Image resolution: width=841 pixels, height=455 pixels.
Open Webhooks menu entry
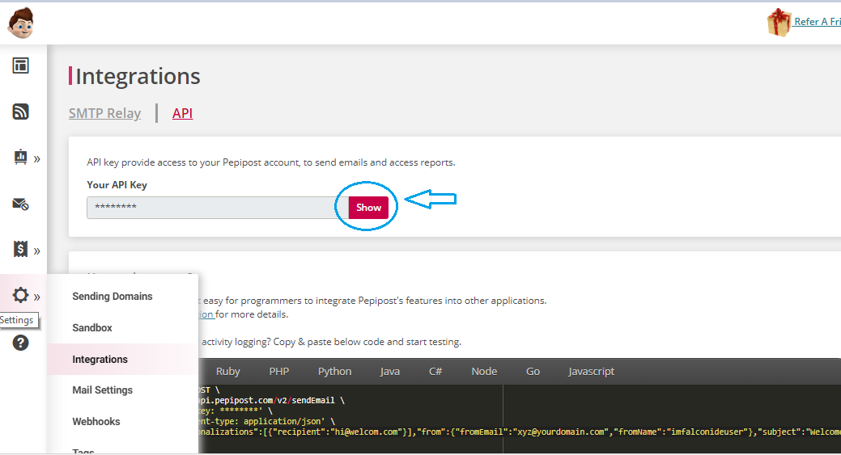click(96, 422)
